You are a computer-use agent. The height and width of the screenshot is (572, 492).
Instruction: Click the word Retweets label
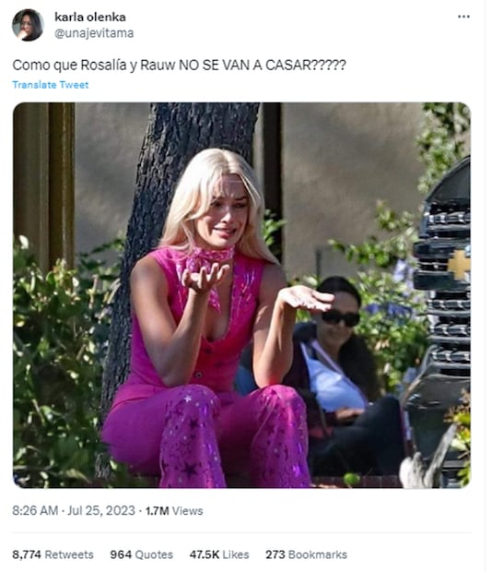(69, 554)
